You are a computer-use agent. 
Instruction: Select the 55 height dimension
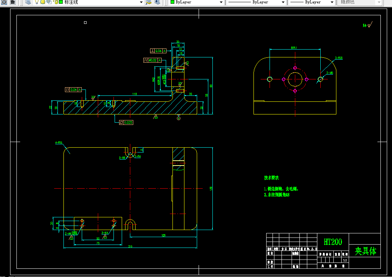pos(206,95)
